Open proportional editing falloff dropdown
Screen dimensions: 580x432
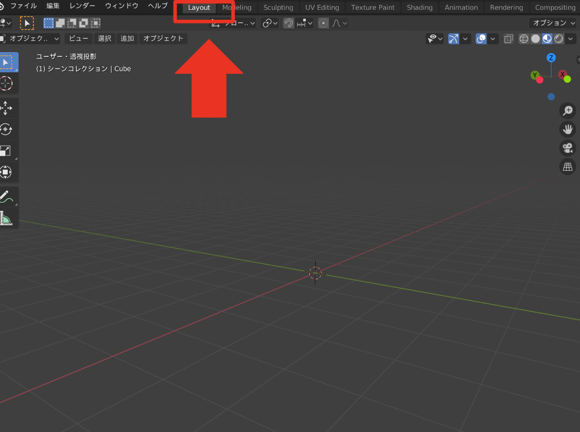coord(340,24)
